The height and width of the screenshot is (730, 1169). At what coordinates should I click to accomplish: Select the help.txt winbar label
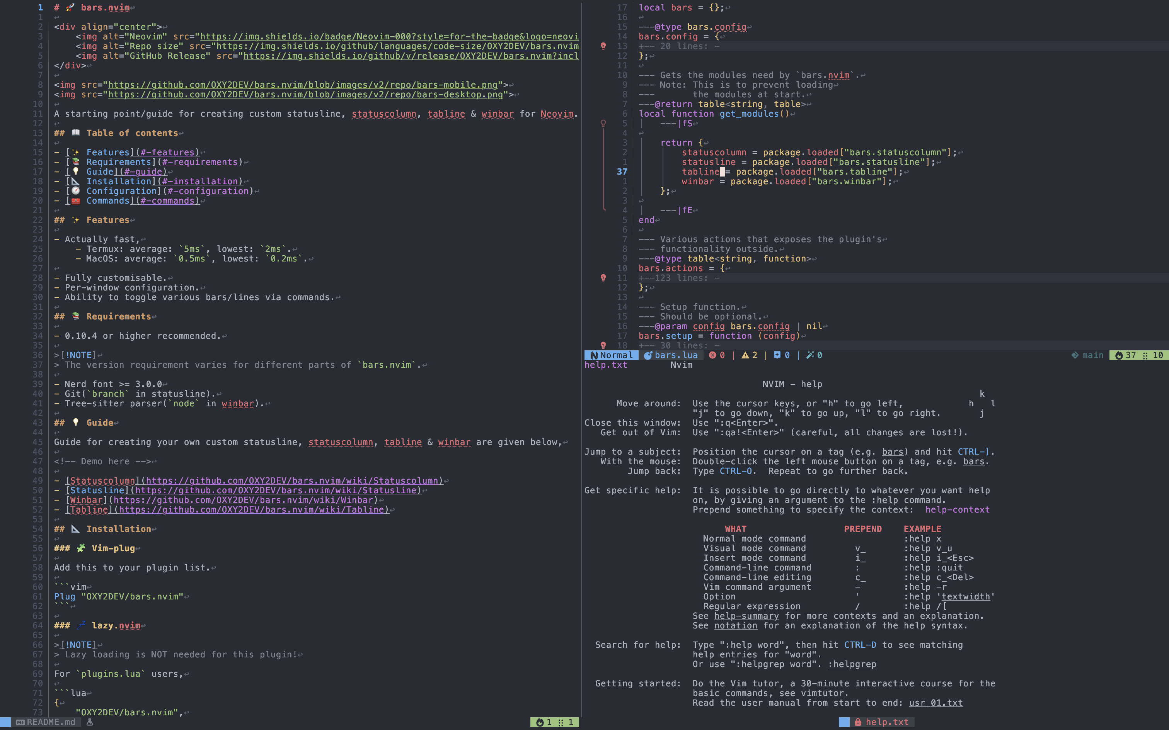606,365
